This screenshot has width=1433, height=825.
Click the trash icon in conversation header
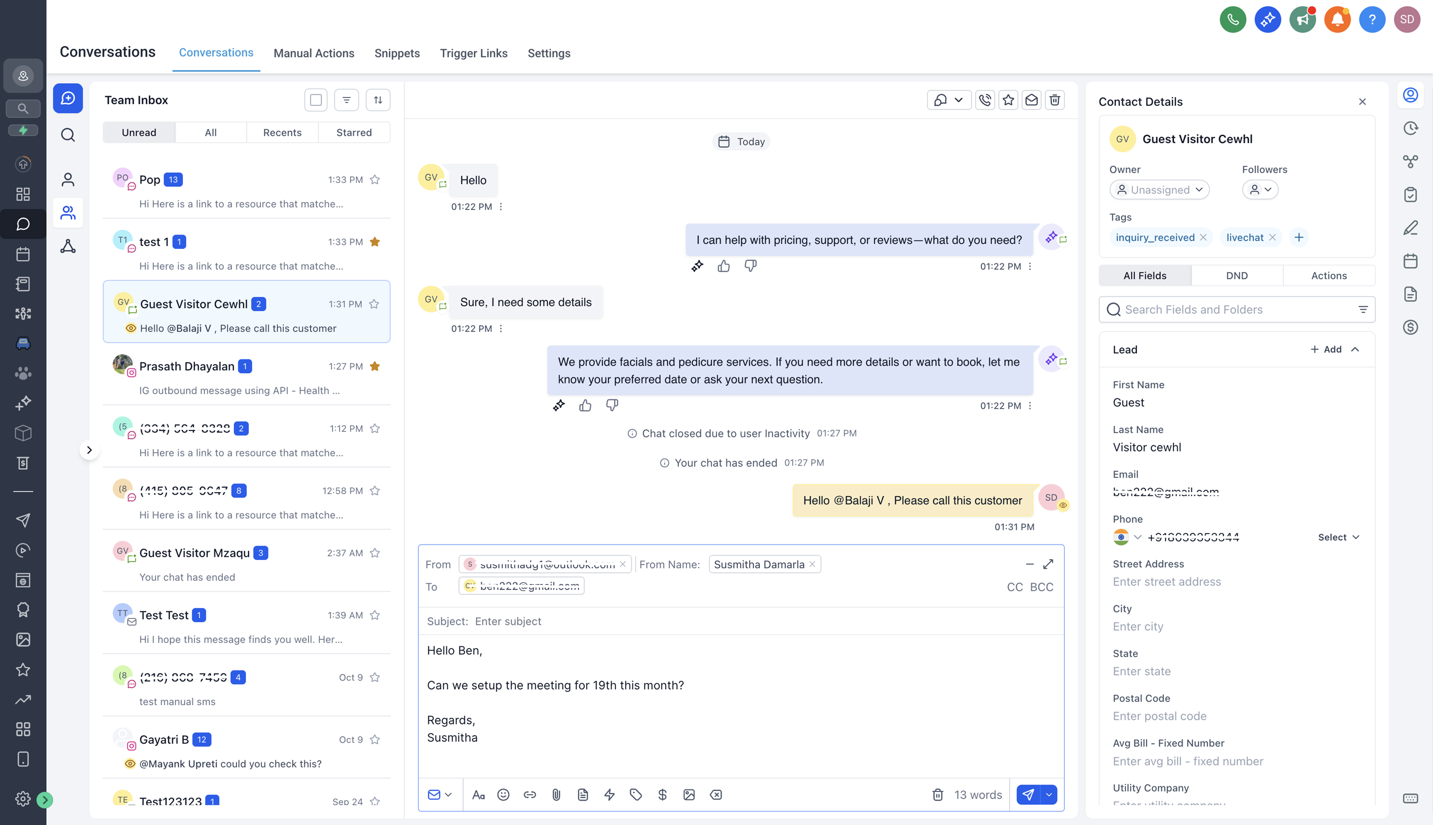click(1054, 100)
